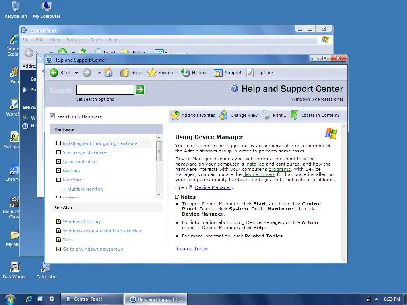Screen dimensions: 407x305
Task: Click the Windows Start orb
Action: (x=10, y=299)
